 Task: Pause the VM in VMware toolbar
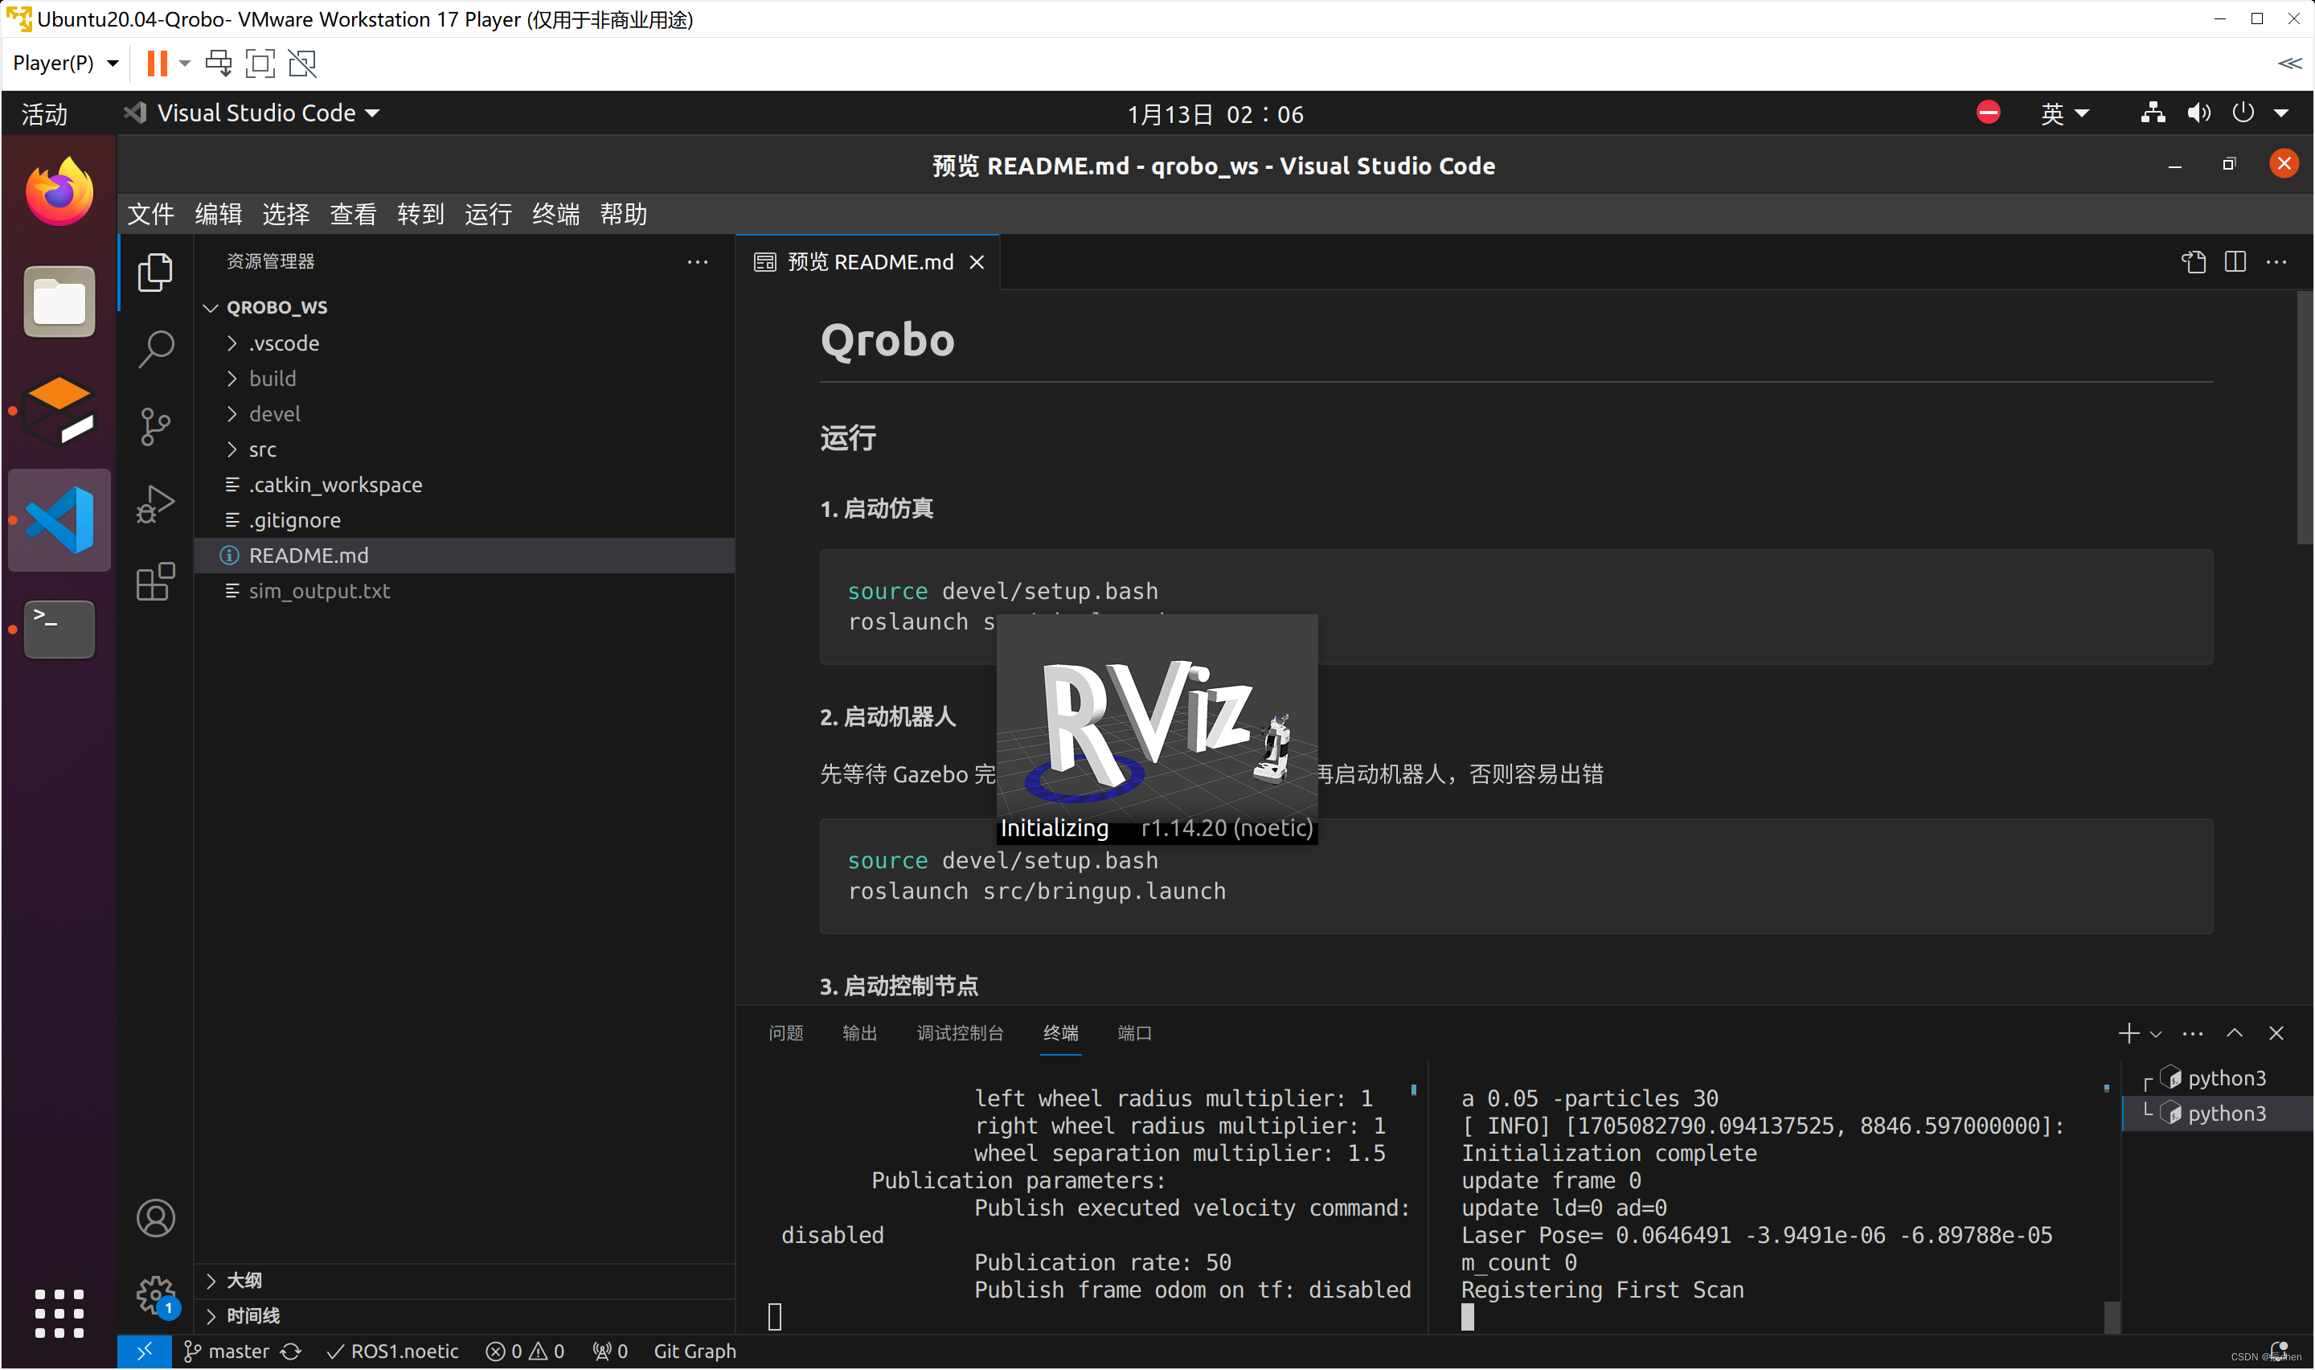pyautogui.click(x=157, y=63)
